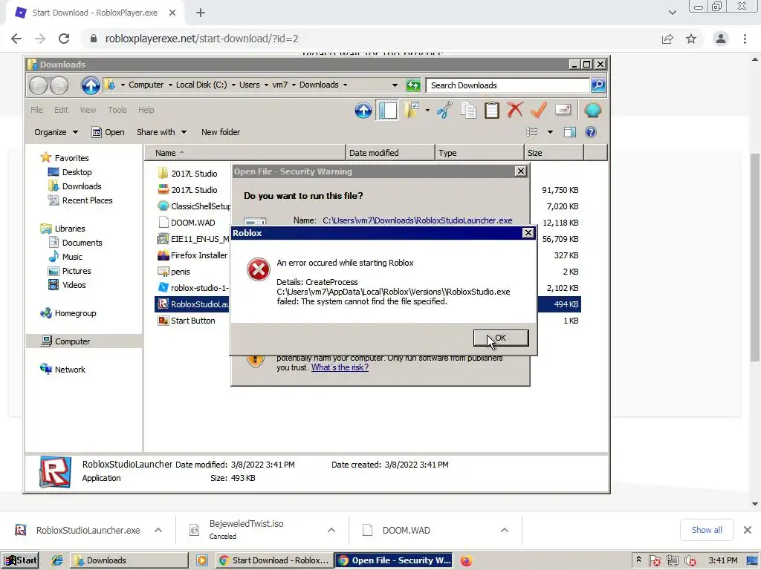
Task: Expand the address bar history dropdown
Action: tap(395, 85)
